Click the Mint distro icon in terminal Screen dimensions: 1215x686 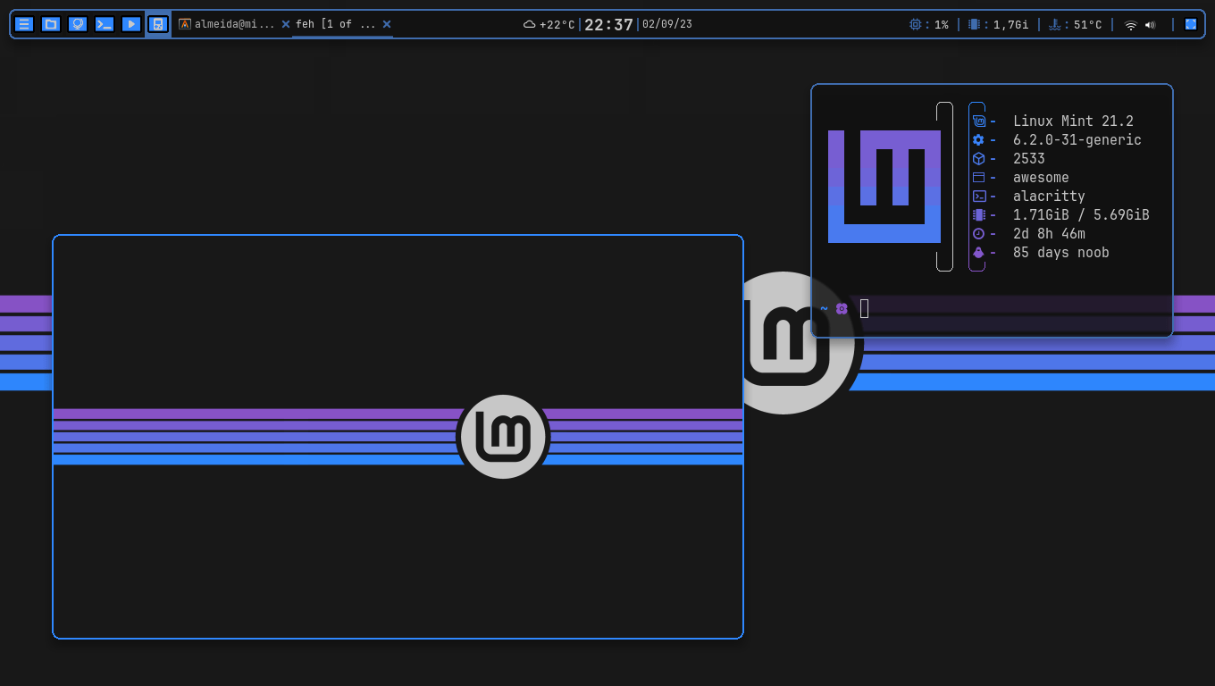(x=979, y=121)
